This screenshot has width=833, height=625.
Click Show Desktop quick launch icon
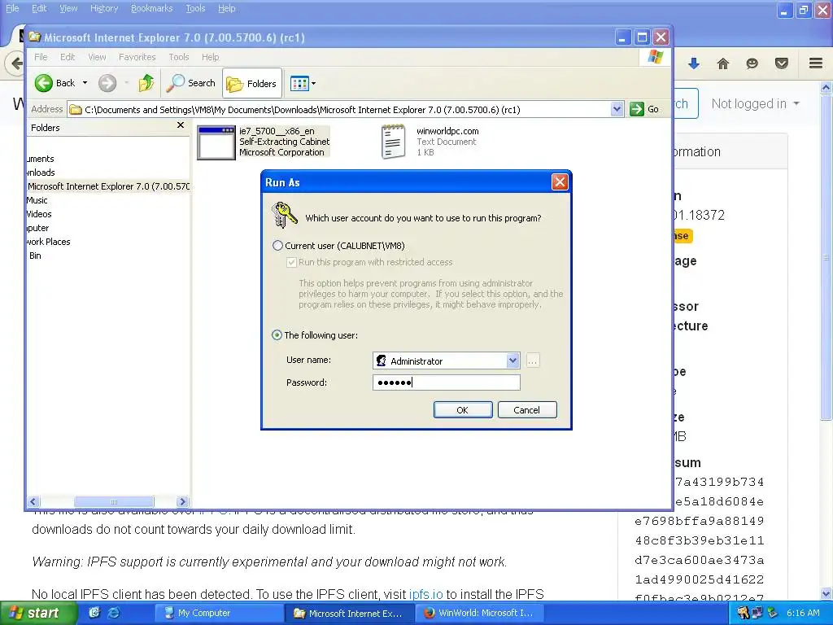[94, 613]
